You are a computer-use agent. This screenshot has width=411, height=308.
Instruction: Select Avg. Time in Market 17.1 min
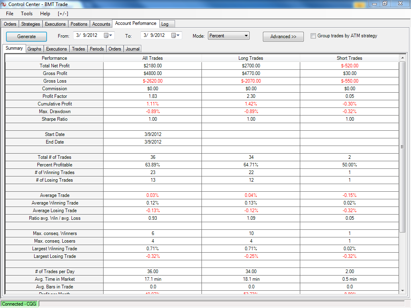click(153, 279)
